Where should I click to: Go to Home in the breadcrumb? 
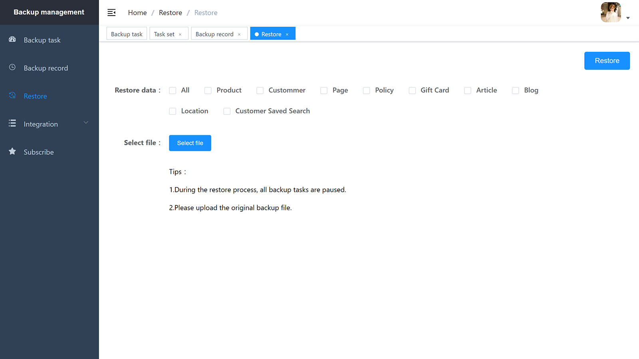[137, 13]
